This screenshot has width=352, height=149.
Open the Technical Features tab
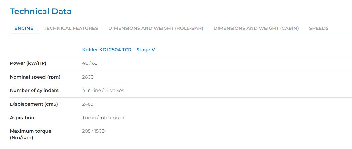tap(71, 28)
